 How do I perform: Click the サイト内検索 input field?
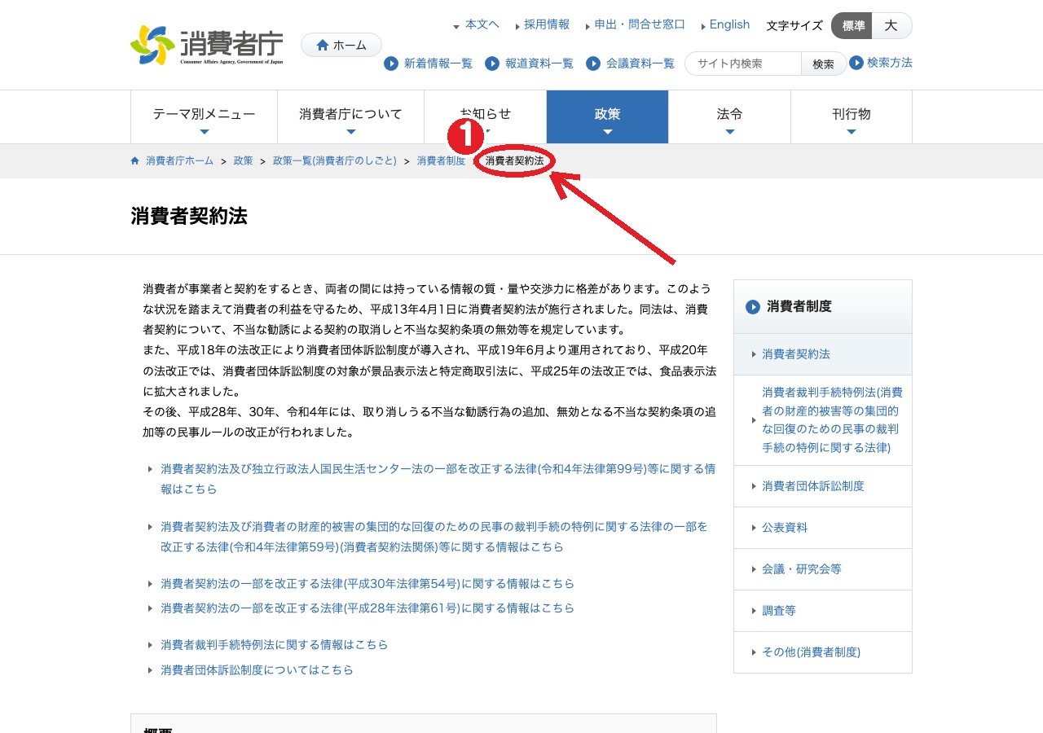pos(744,64)
